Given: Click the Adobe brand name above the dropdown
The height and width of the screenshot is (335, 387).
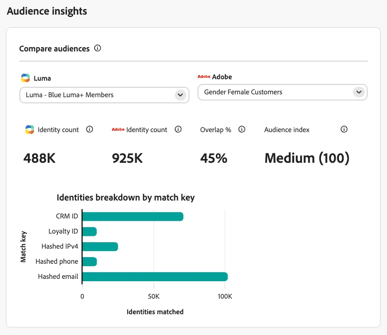Looking at the screenshot, I should pyautogui.click(x=222, y=77).
